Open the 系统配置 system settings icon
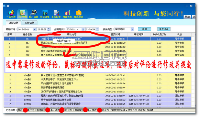199x117 pixels. [x=56, y=14]
